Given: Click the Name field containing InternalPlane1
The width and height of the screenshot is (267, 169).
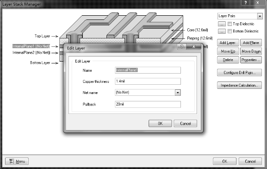Looking at the screenshot, I should click(148, 70).
